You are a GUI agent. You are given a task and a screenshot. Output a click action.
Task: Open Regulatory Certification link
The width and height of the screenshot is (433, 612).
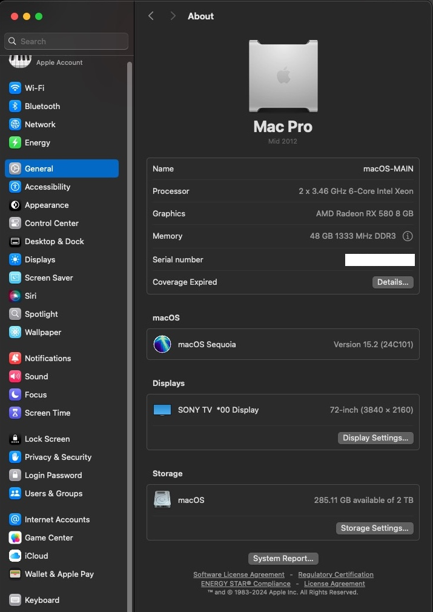[336, 574]
